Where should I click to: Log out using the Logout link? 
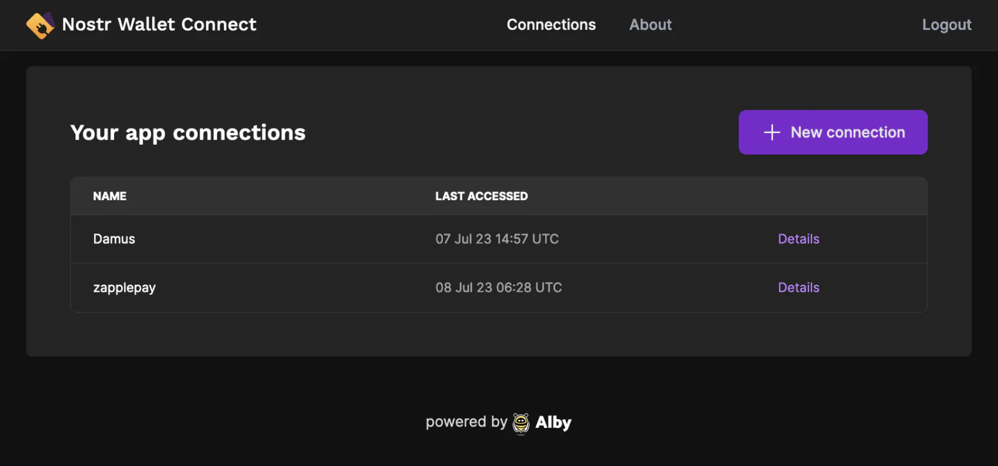click(x=946, y=25)
